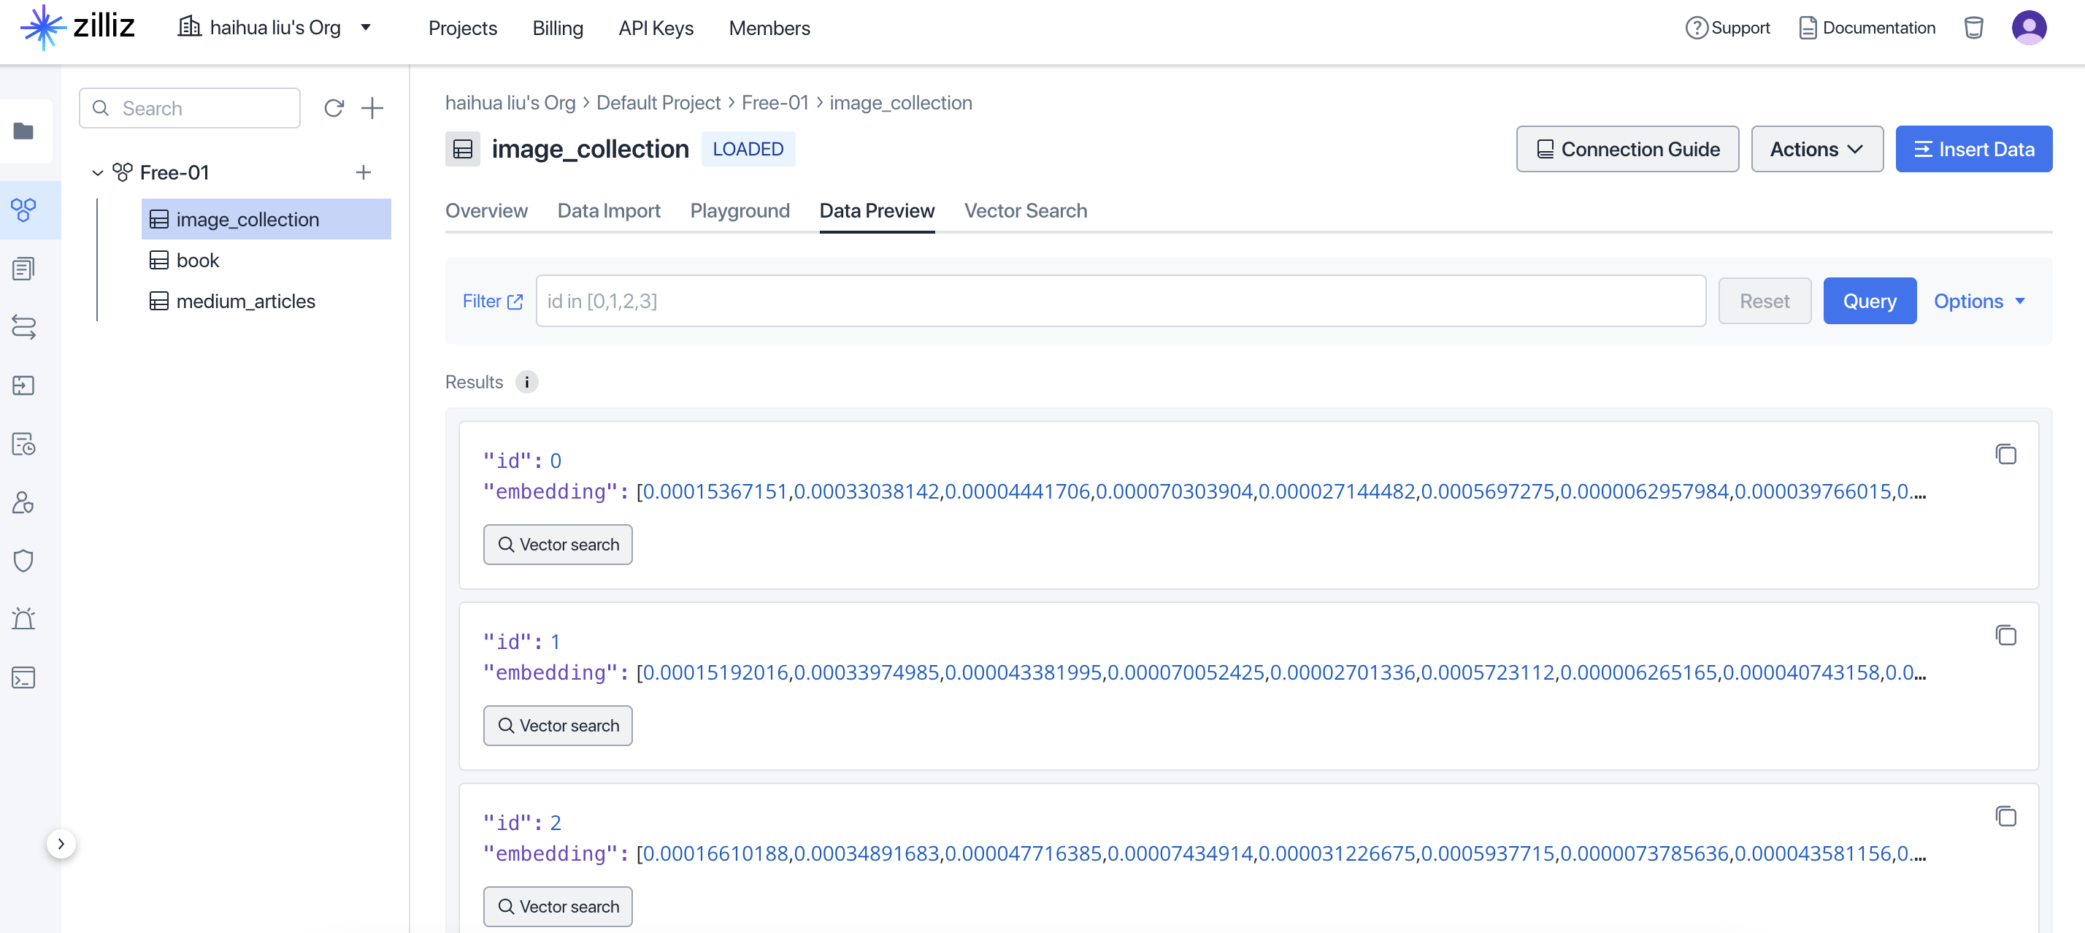Open the Billing menu item
Screen dimensions: 2085x933
click(557, 28)
